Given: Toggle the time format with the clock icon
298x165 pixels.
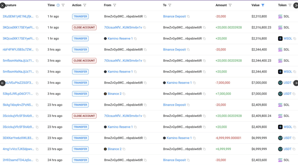Looking at the screenshot, I should (58, 5).
